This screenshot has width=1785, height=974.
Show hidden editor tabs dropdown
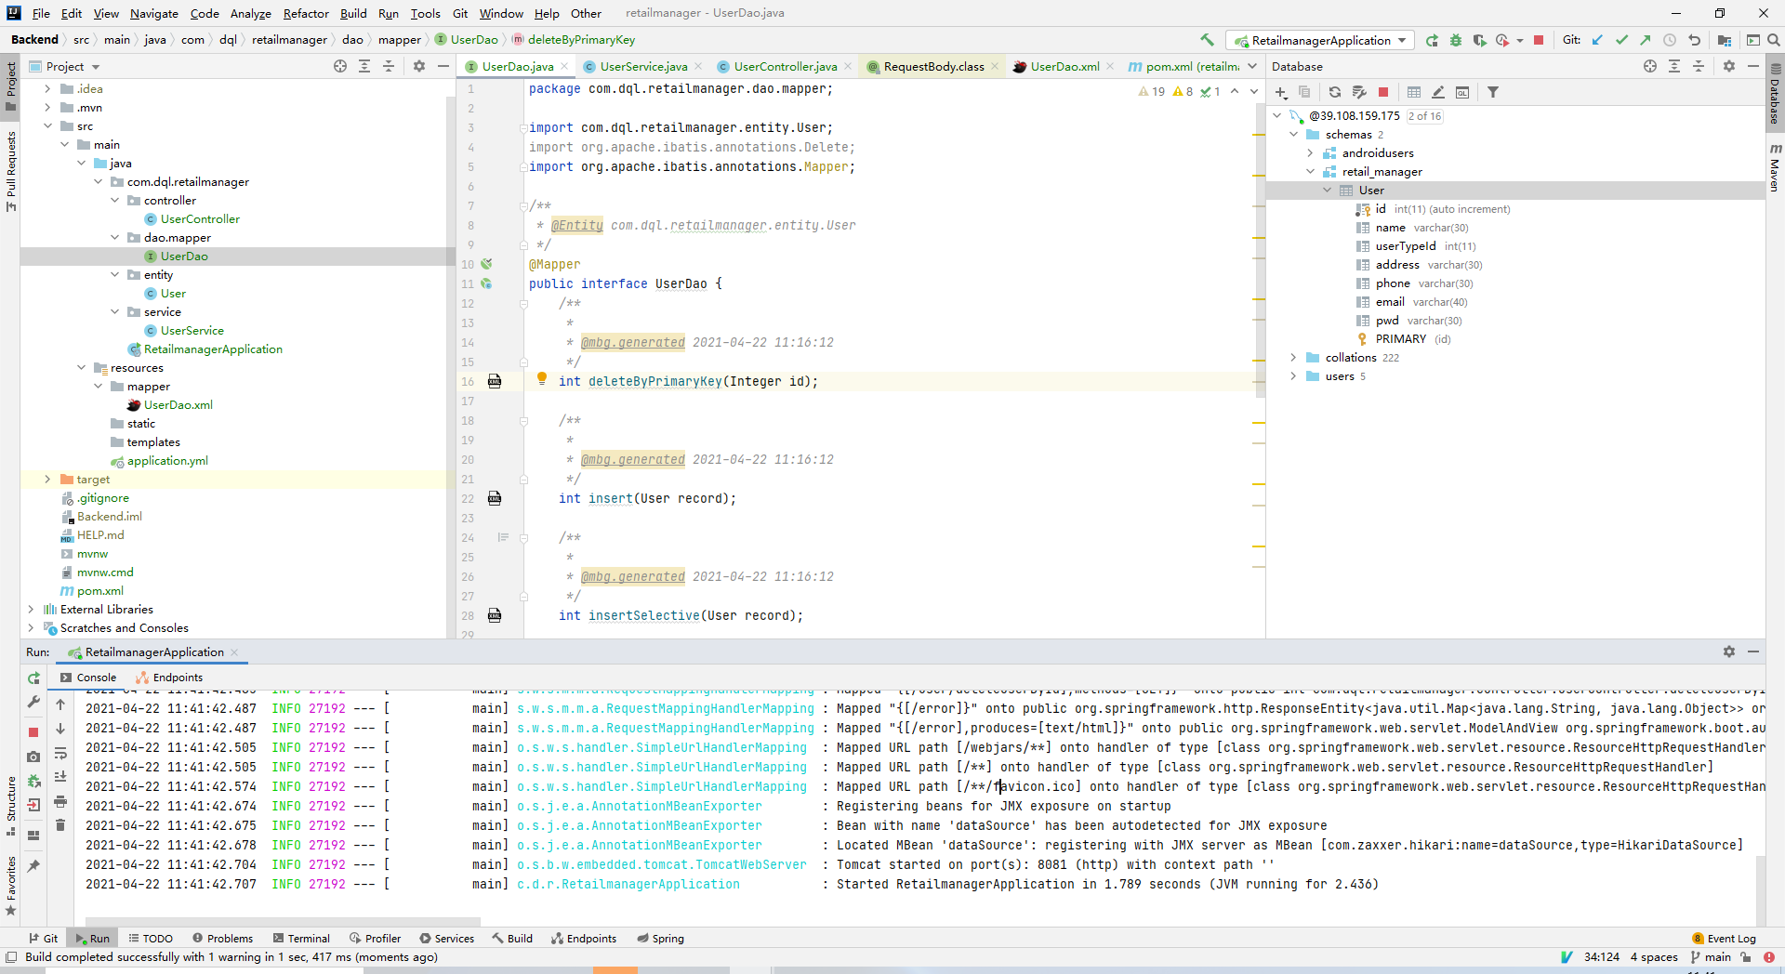pos(1252,66)
